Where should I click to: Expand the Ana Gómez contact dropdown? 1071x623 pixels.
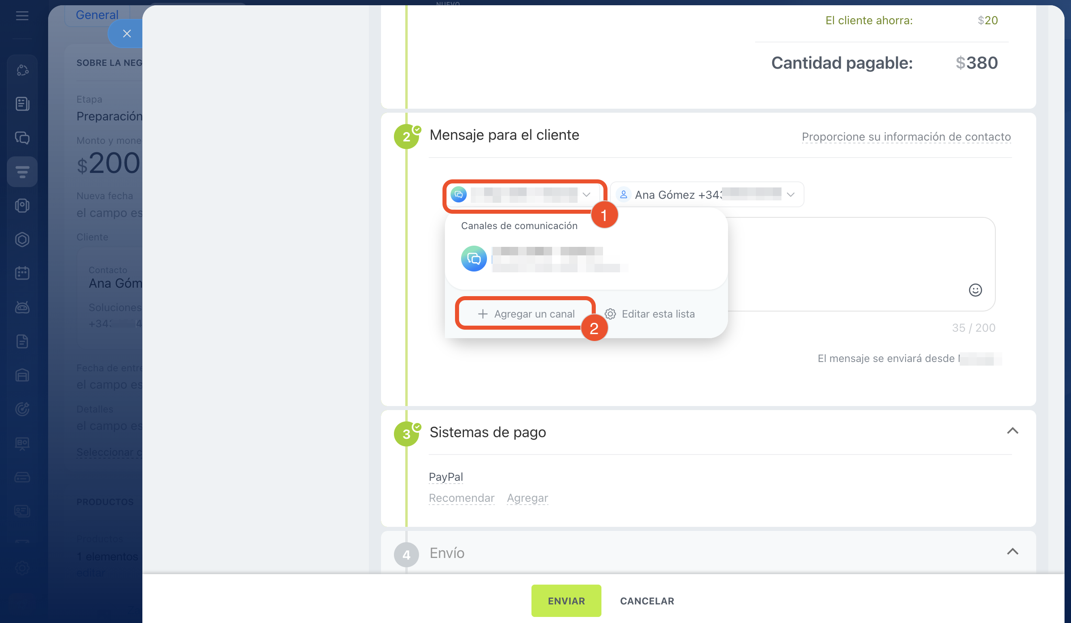pos(706,195)
